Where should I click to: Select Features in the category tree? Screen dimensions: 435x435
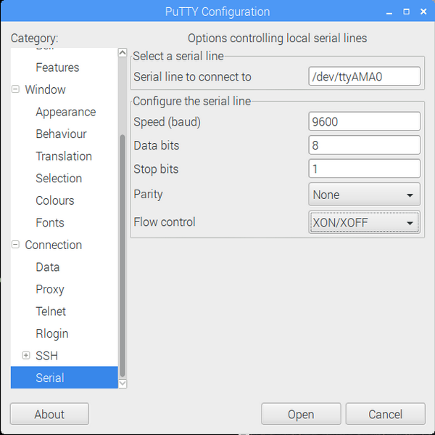57,68
